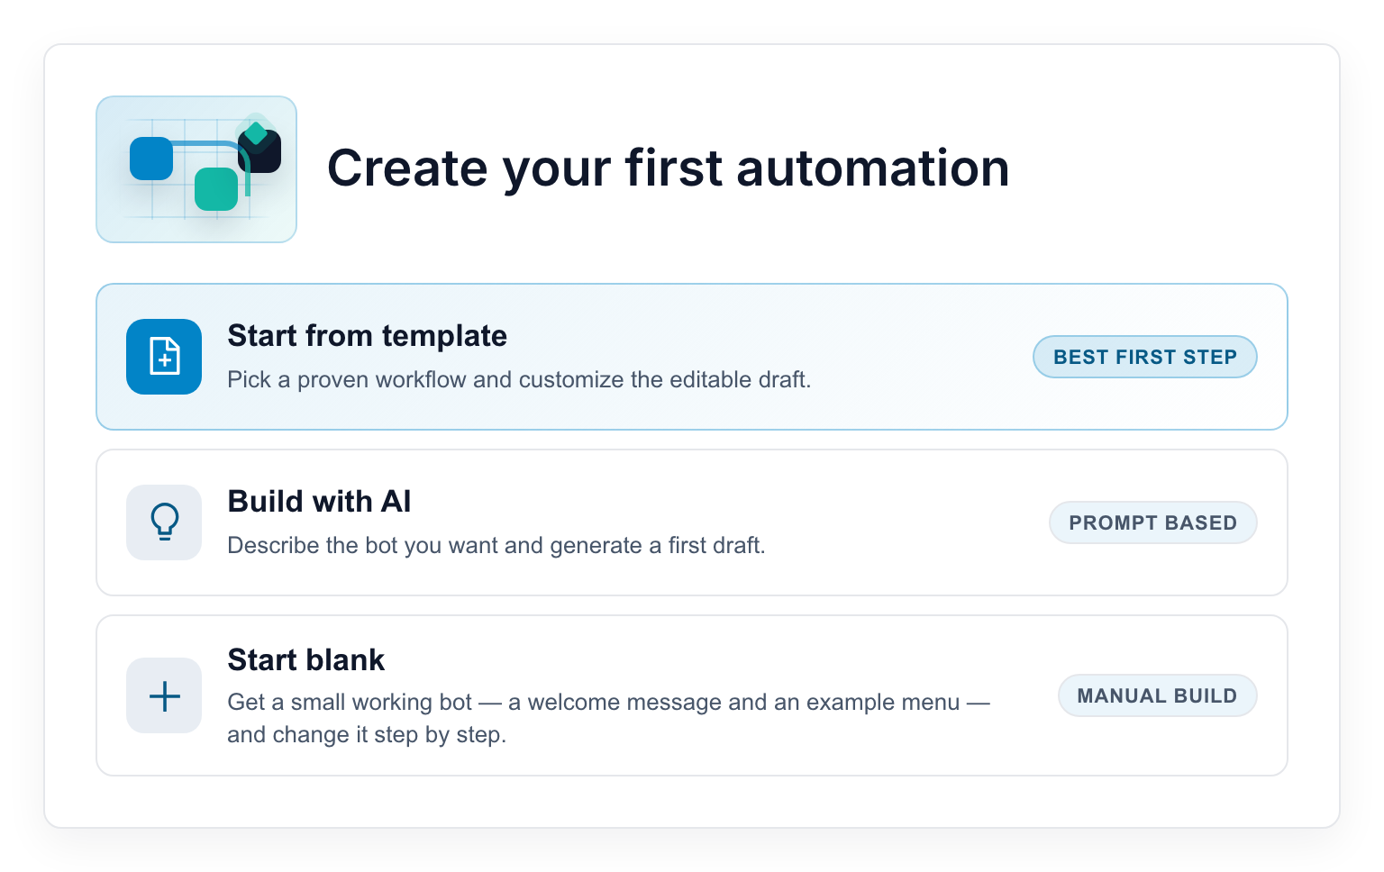The image size is (1384, 872).
Task: Choose the Build with AI option
Action: (692, 522)
